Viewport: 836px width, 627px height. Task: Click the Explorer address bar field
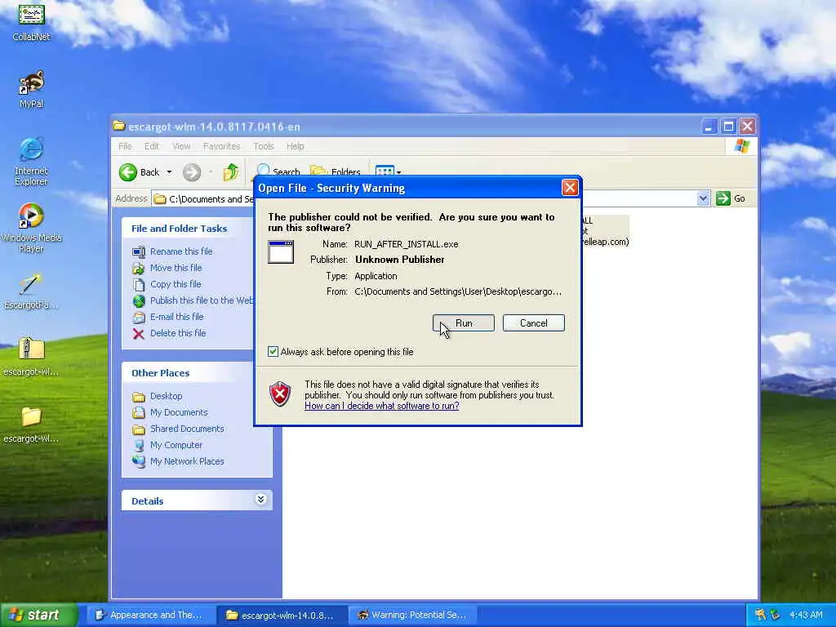click(431, 198)
